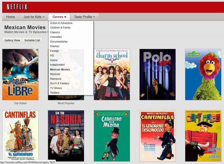Open the Polo Polo VIP poster
This screenshot has height=164, width=224.
pyautogui.click(x=157, y=74)
